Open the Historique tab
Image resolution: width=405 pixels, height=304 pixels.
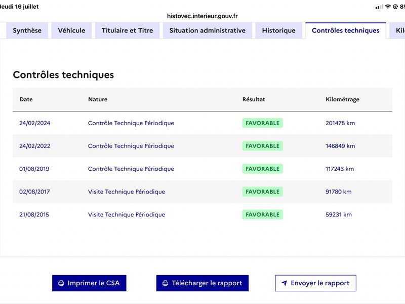tap(279, 30)
